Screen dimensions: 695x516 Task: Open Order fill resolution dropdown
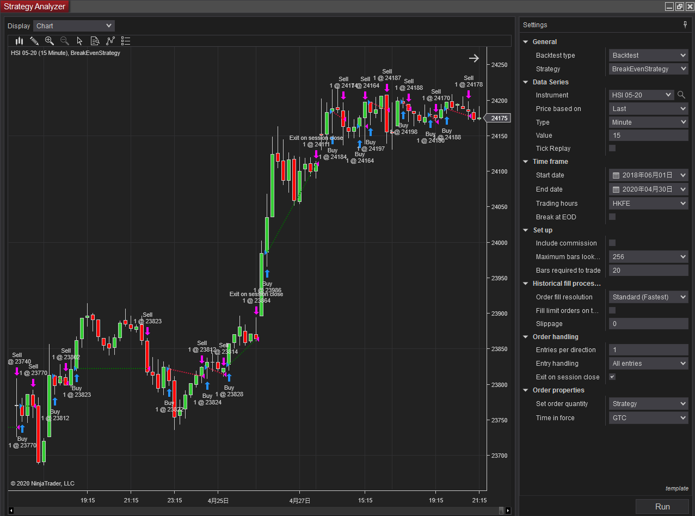coord(649,297)
